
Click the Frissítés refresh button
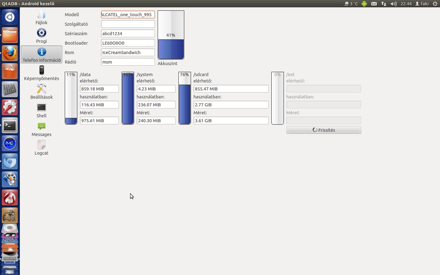(324, 130)
